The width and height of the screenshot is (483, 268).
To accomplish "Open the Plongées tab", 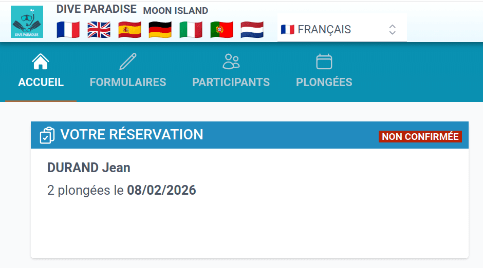I will (x=324, y=72).
